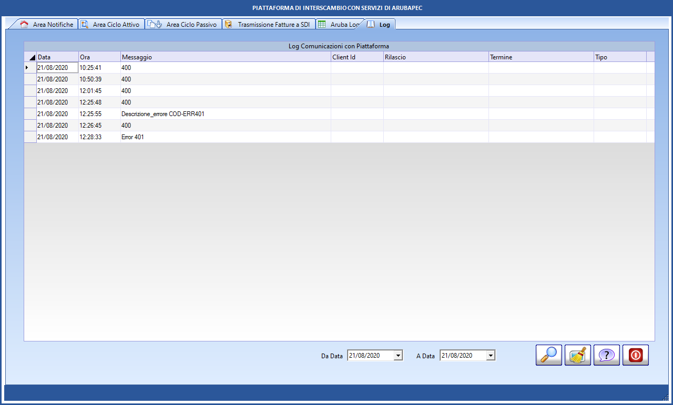This screenshot has height=405, width=673.
Task: Open the Da Data date dropdown arrow
Action: click(398, 356)
